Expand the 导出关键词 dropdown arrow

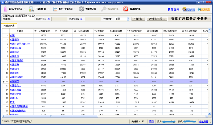tap(75, 9)
